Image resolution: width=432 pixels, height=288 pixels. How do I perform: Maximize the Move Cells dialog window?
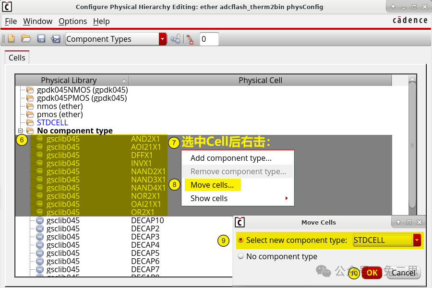[409, 222]
